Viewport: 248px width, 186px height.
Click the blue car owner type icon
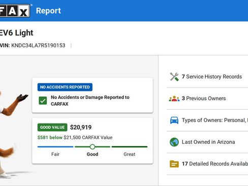click(x=174, y=120)
